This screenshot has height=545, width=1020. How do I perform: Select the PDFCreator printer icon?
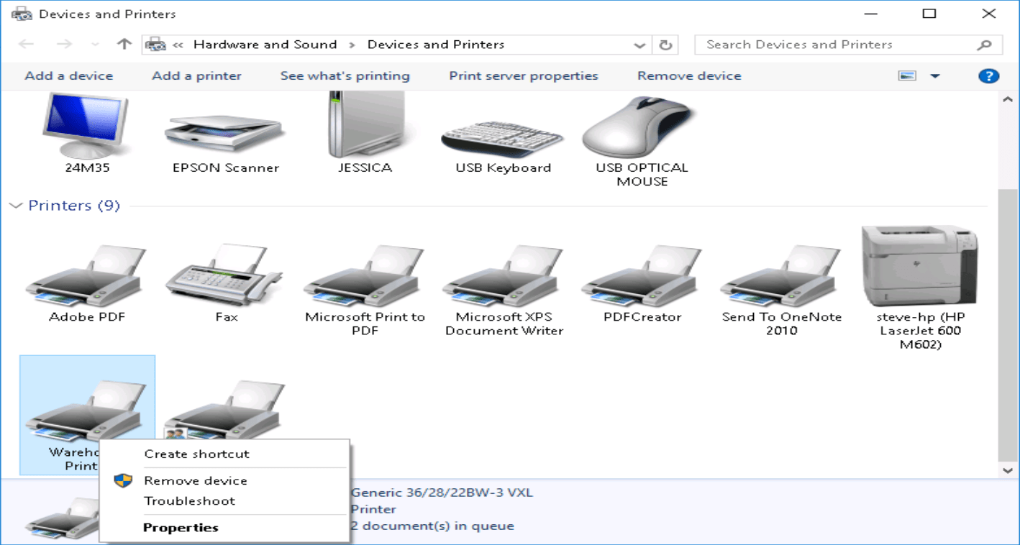click(642, 275)
